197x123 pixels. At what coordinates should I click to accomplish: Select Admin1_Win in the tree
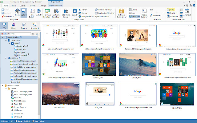point(21,46)
